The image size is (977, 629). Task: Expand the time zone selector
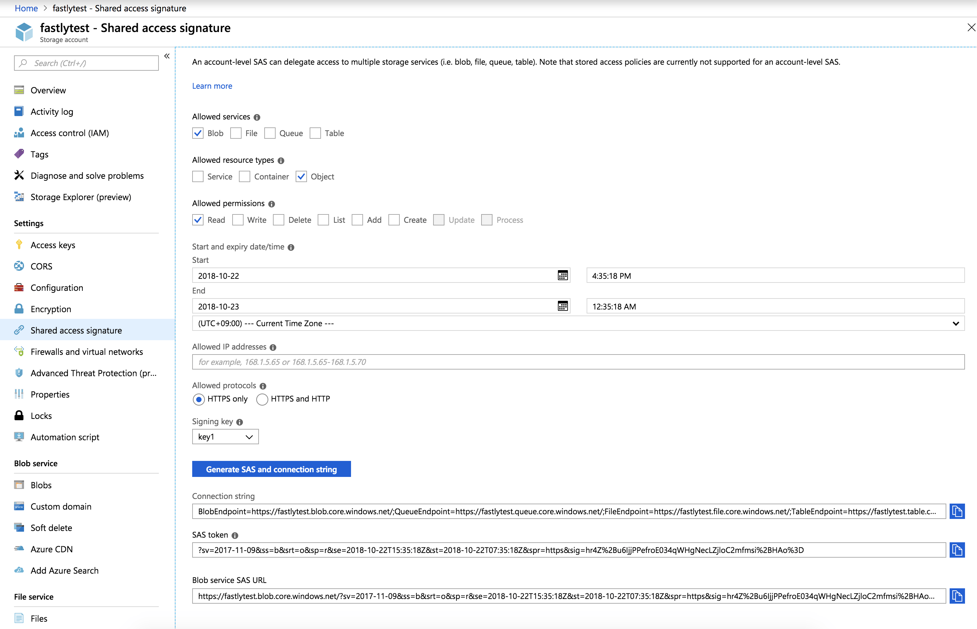[956, 323]
